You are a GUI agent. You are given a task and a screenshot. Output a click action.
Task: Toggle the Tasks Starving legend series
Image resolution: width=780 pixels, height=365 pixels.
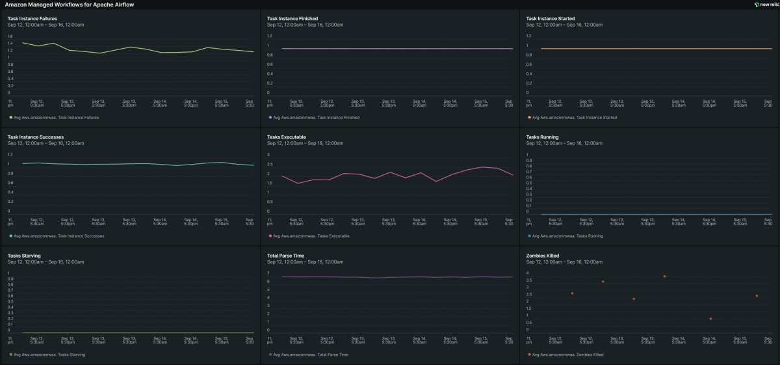[49, 355]
